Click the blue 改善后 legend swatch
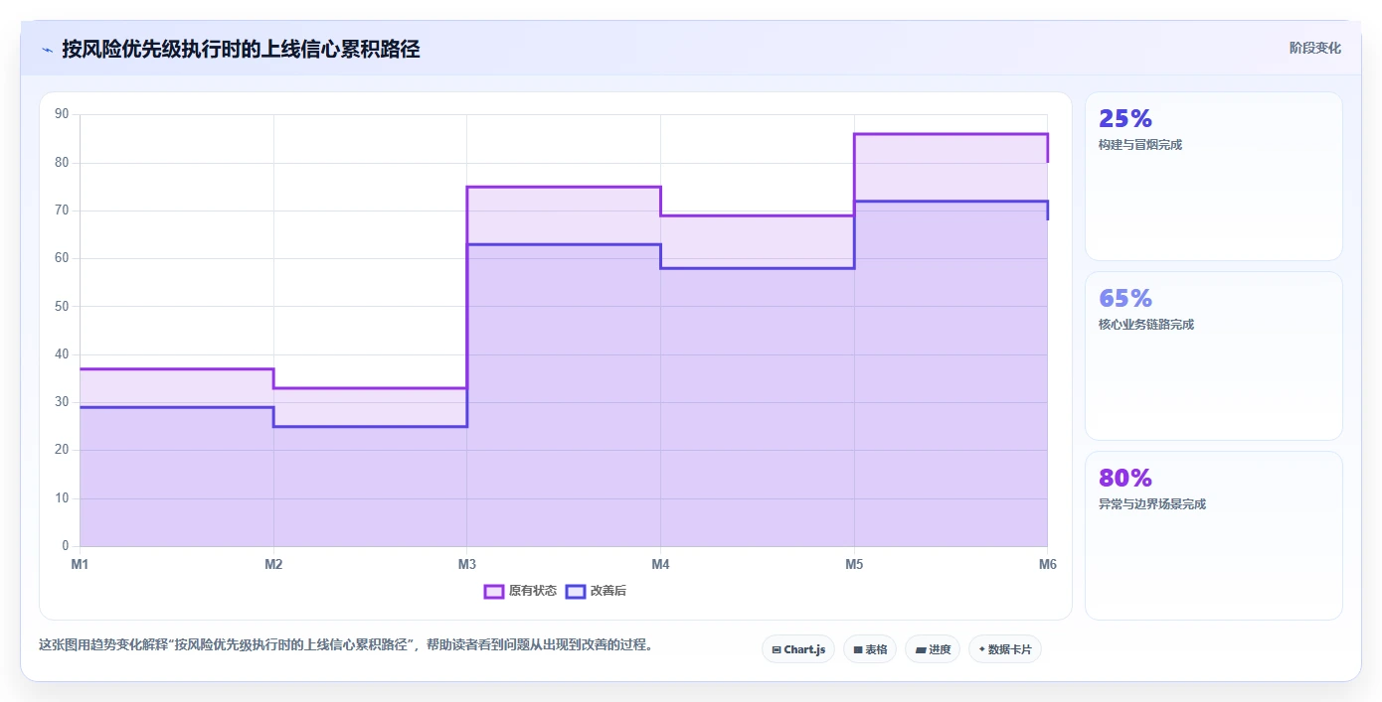Viewport: 1382px width, 702px height. point(576,591)
